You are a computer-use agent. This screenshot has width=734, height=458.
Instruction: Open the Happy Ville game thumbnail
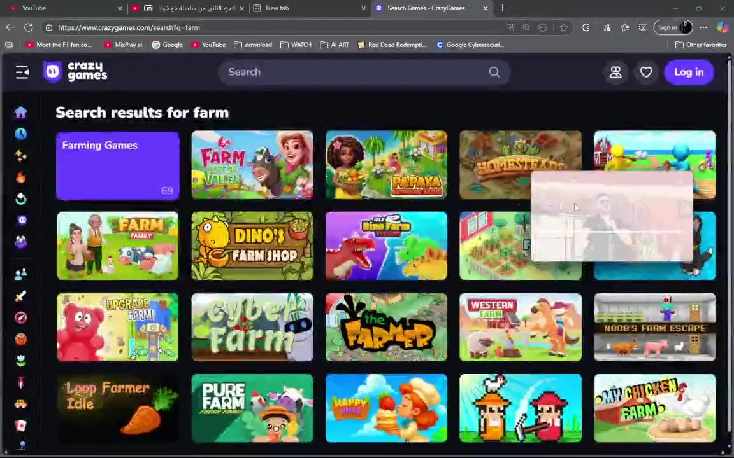click(386, 408)
